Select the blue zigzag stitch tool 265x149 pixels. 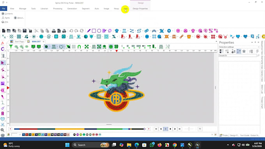click(132, 31)
